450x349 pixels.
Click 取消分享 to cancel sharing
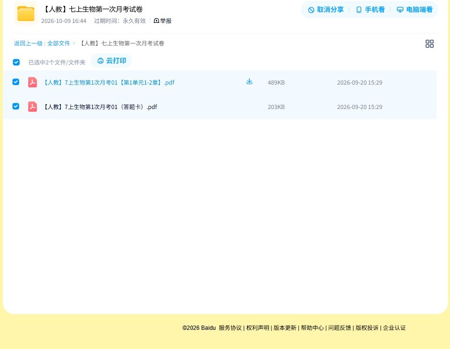(326, 10)
